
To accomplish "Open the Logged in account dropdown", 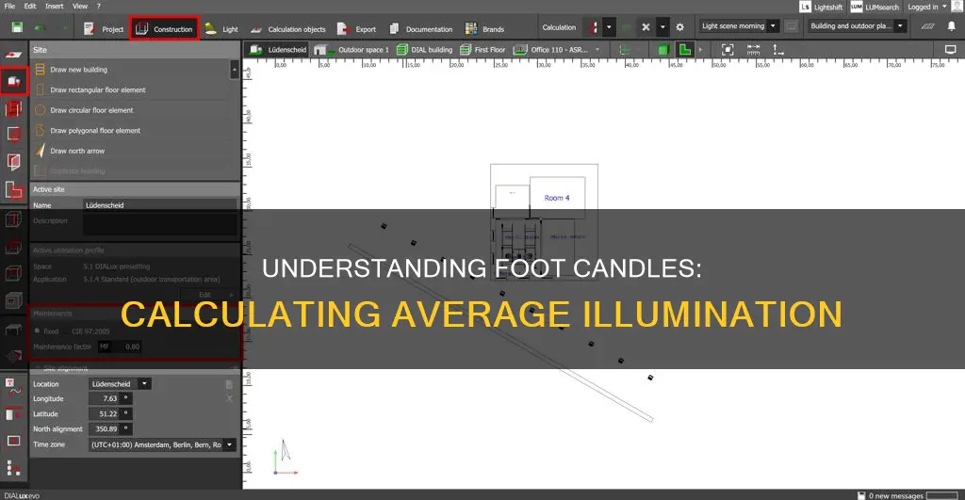I will [927, 7].
